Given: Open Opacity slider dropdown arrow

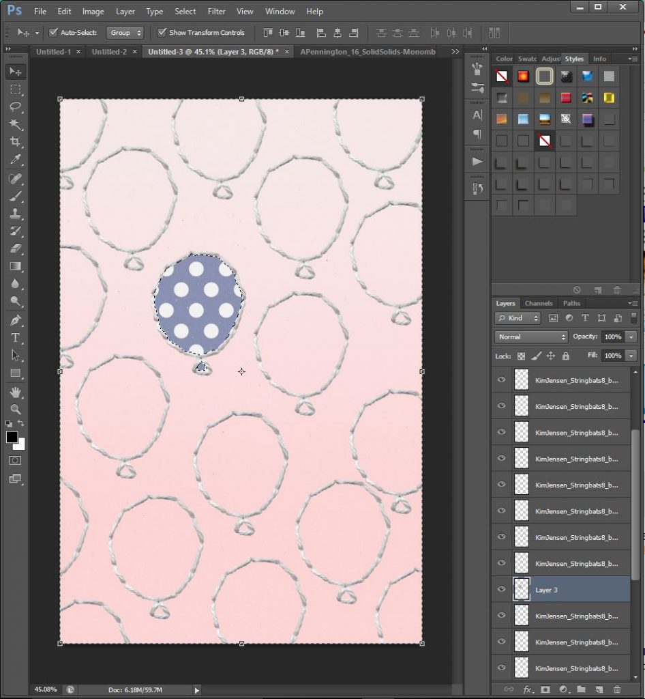Looking at the screenshot, I should [x=631, y=337].
